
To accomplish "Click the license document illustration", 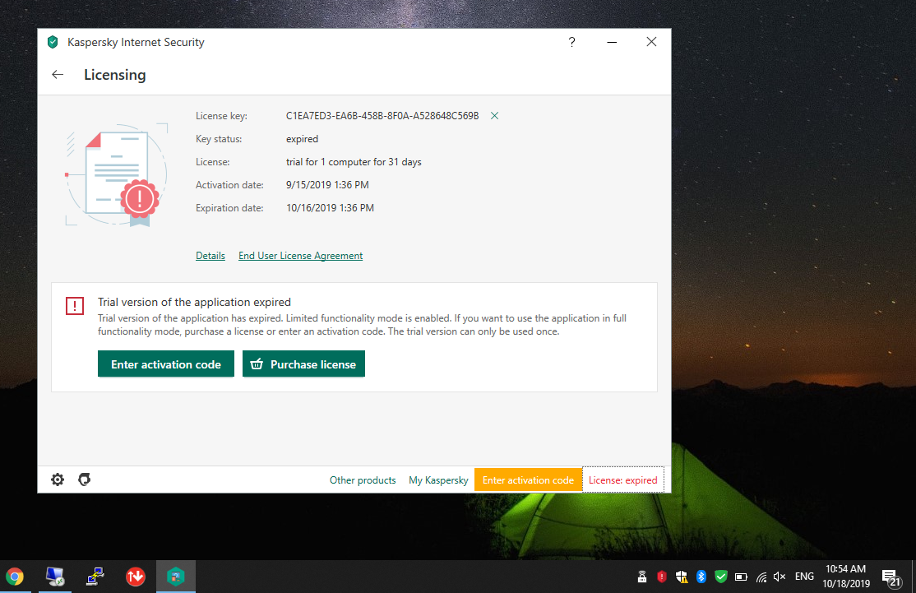I will (117, 174).
